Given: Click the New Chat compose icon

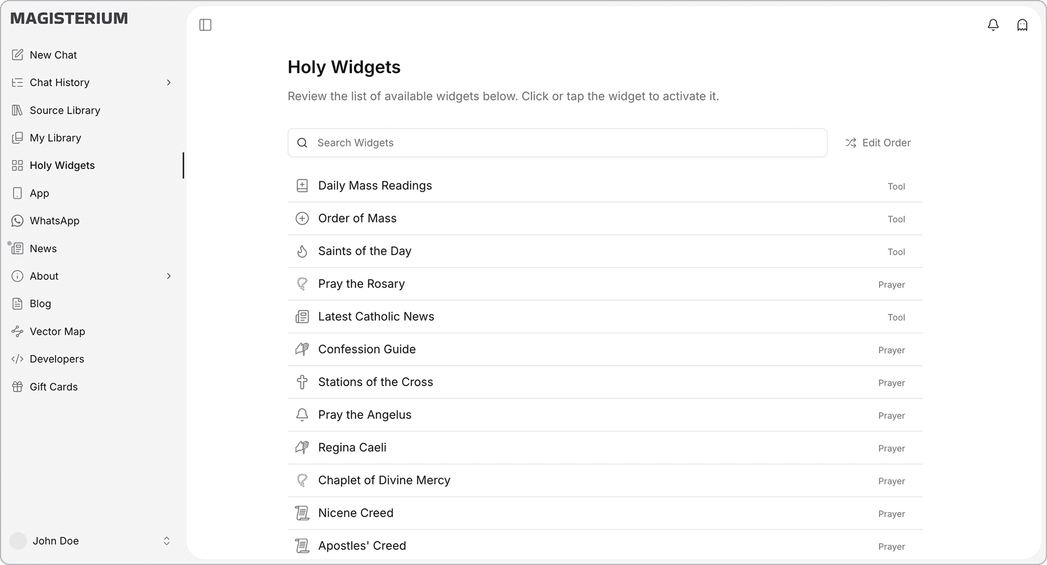Looking at the screenshot, I should pos(17,55).
